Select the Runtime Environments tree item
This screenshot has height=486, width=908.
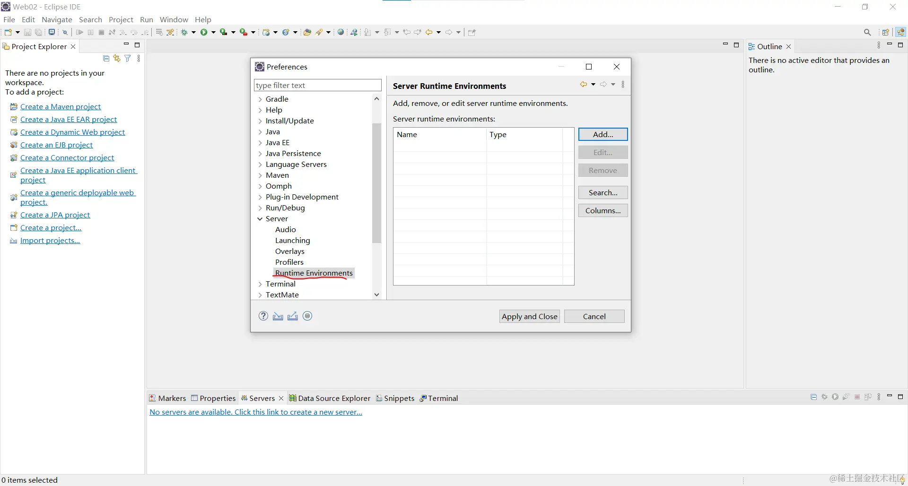(314, 273)
